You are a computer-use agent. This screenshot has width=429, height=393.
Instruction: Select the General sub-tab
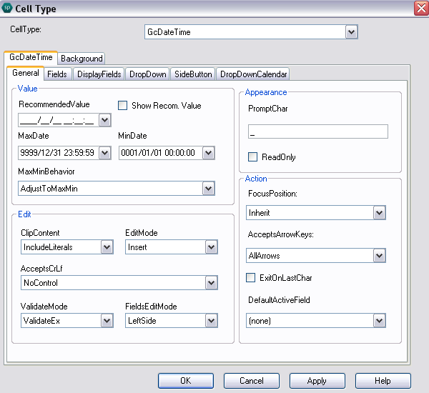[26, 73]
